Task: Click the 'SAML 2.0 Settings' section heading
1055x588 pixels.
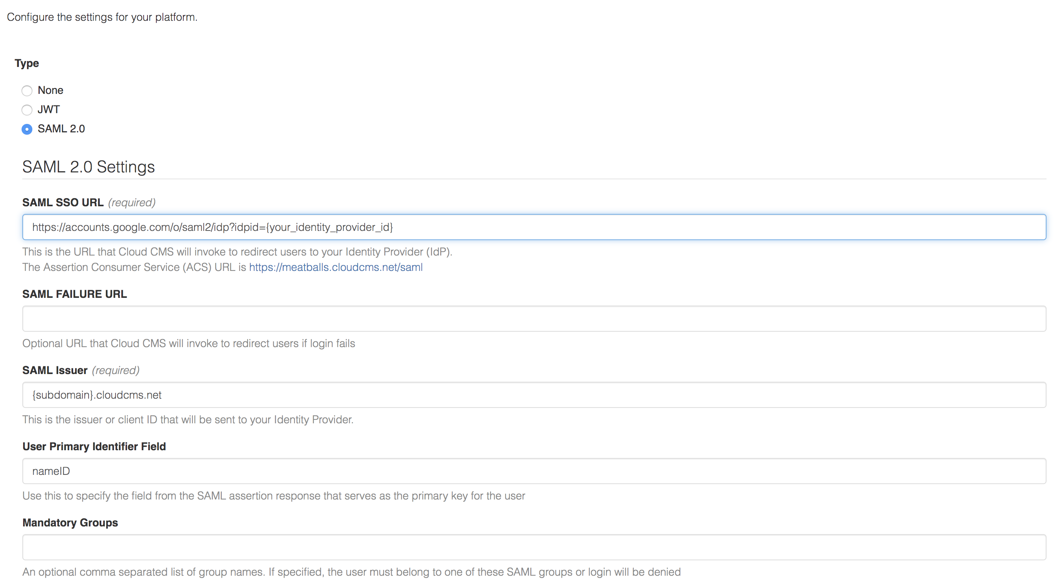Action: coord(89,167)
